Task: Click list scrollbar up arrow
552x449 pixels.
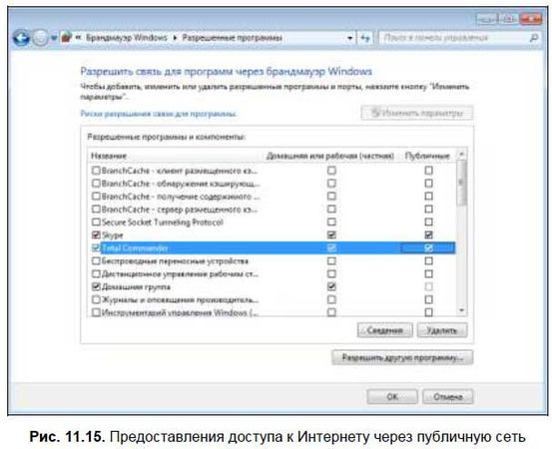Action: click(x=461, y=154)
